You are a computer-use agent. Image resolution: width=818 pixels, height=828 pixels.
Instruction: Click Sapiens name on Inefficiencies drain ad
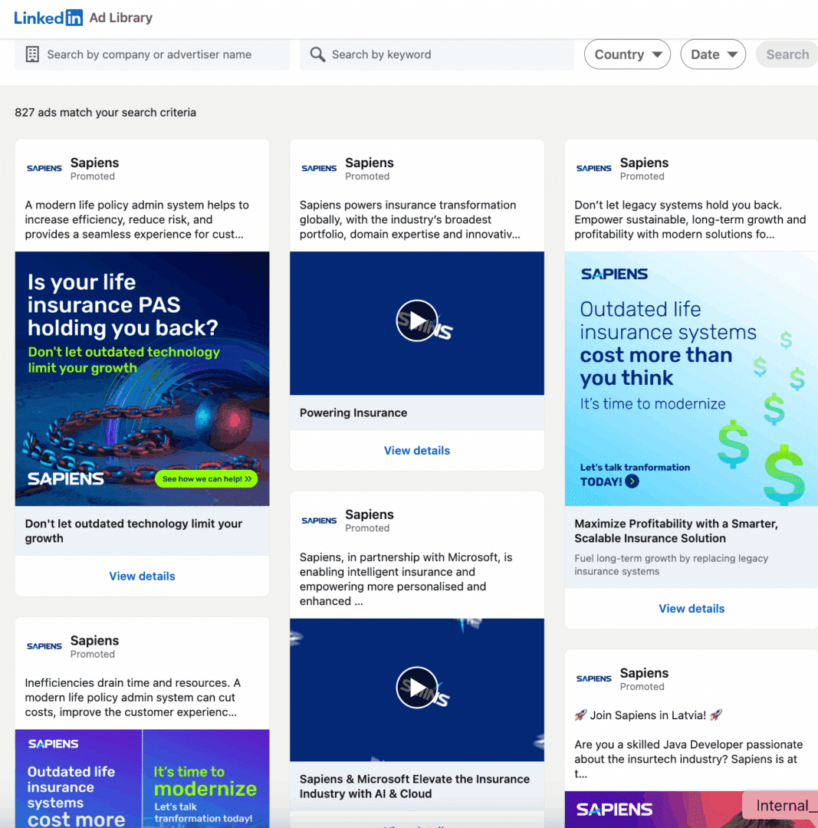tap(94, 640)
